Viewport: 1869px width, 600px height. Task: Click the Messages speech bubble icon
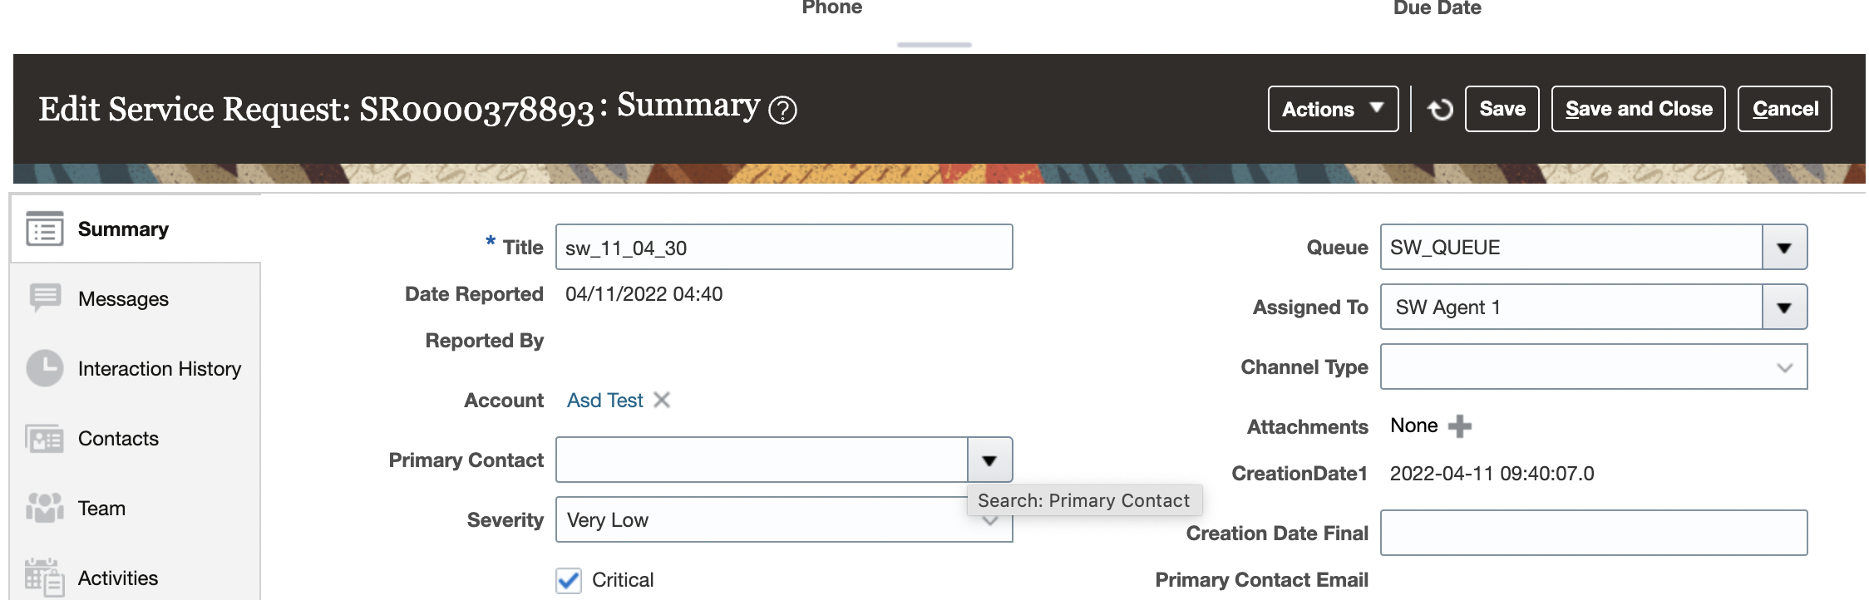coord(45,298)
